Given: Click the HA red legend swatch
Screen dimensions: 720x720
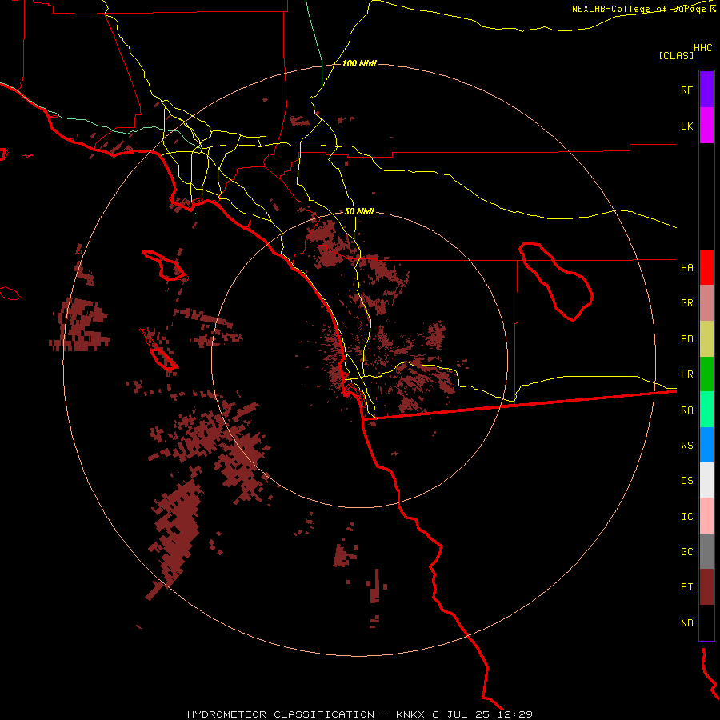Looking at the screenshot, I should tap(706, 267).
